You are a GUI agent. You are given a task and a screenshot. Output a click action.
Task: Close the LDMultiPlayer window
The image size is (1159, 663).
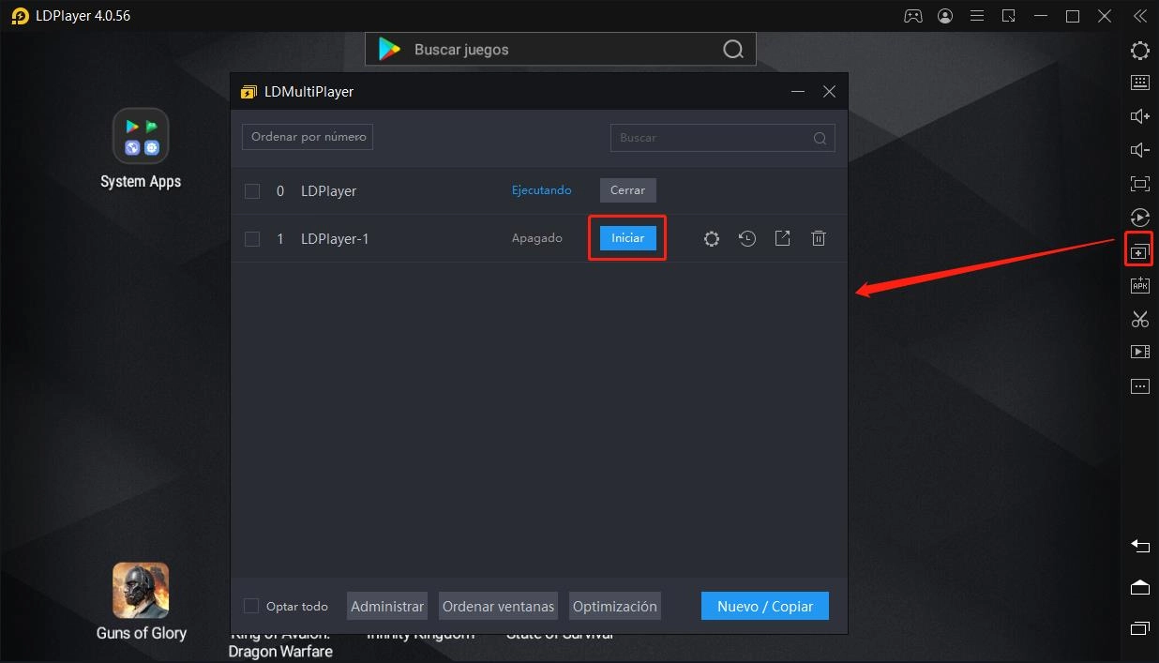[x=829, y=92]
